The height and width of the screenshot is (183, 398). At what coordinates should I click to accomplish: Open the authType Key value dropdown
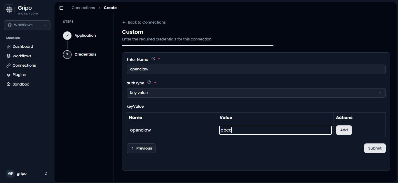(256, 93)
